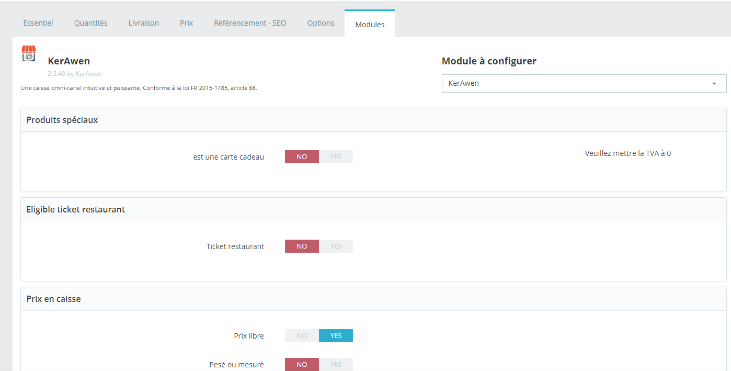Click the 'Pesé ou mesuré' label
The image size is (731, 371).
(237, 364)
